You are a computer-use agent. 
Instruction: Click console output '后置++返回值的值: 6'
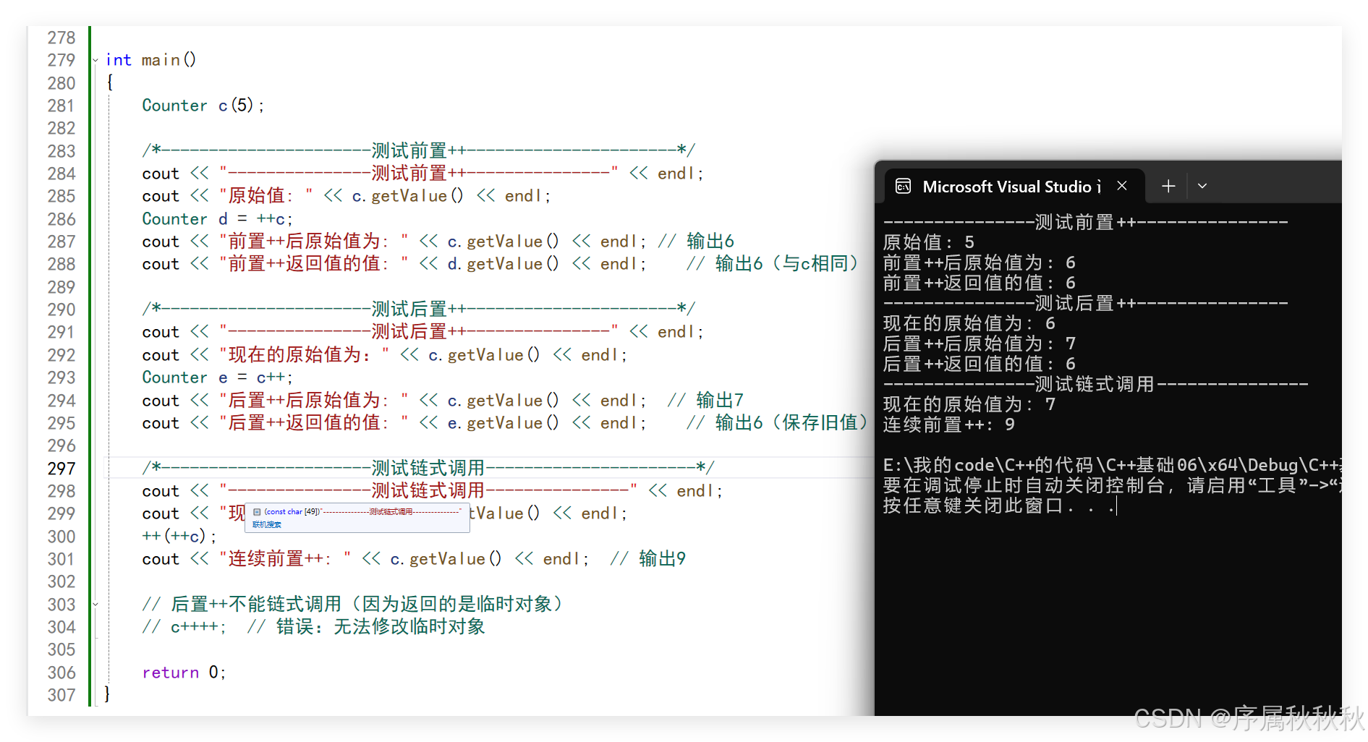pyautogui.click(x=980, y=364)
